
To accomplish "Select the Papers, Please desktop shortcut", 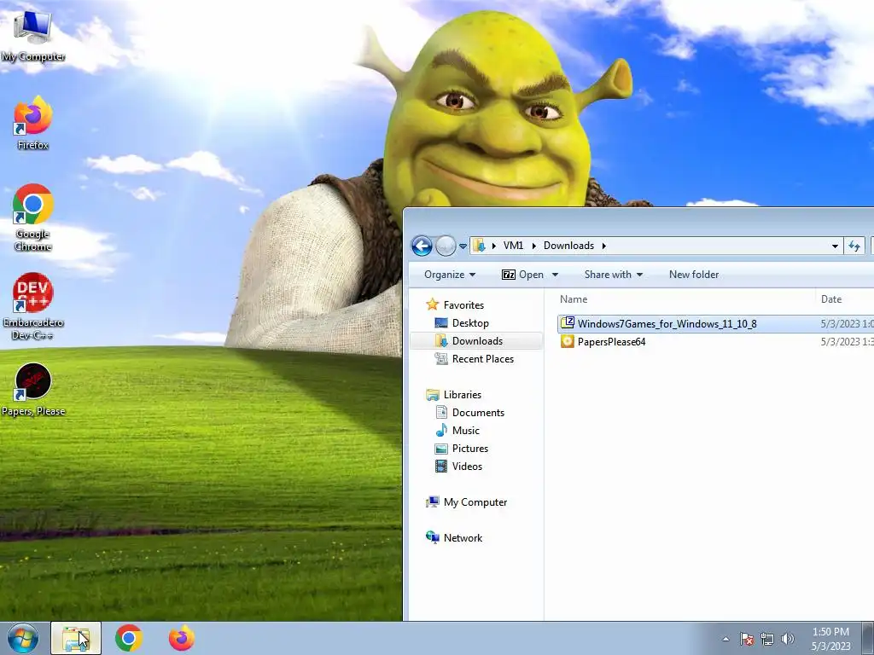I will click(x=33, y=389).
